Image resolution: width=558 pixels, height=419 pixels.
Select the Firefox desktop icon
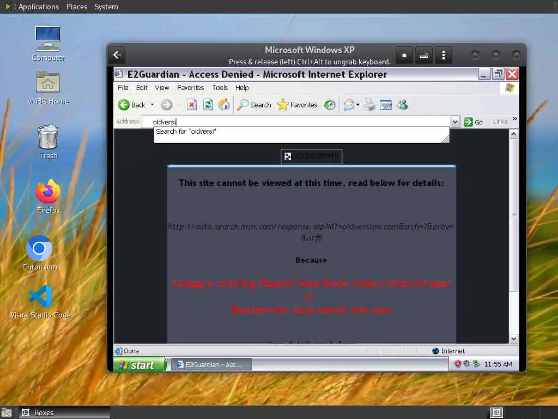coord(48,196)
